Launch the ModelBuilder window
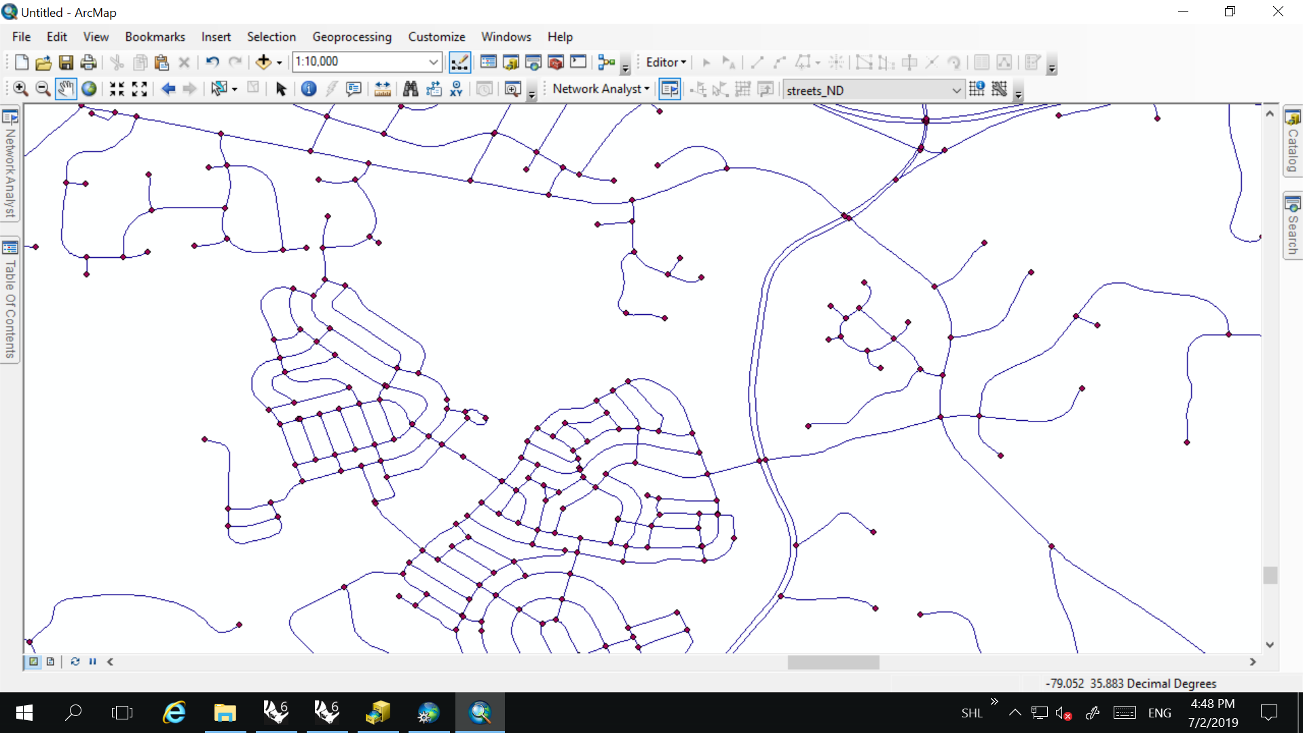The image size is (1303, 733). click(607, 62)
